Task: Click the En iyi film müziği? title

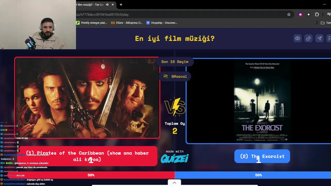Action: pyautogui.click(x=175, y=38)
